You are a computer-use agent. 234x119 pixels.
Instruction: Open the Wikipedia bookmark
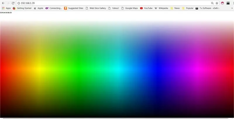pos(161,8)
